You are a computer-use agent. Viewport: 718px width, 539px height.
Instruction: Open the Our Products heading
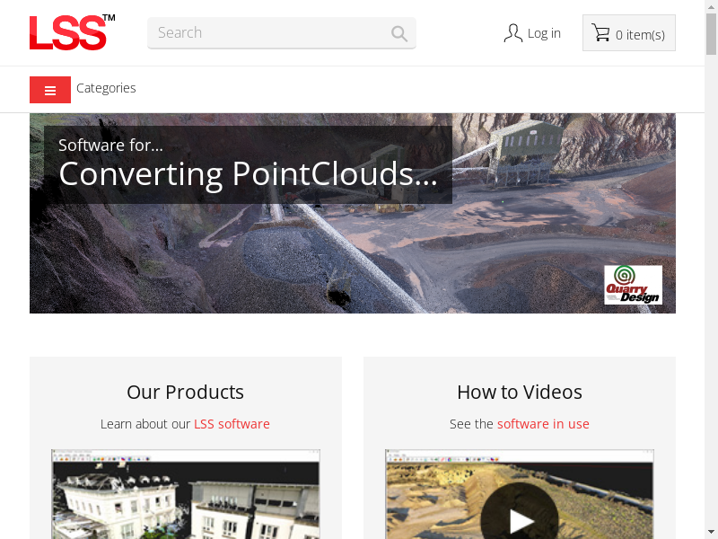click(186, 393)
